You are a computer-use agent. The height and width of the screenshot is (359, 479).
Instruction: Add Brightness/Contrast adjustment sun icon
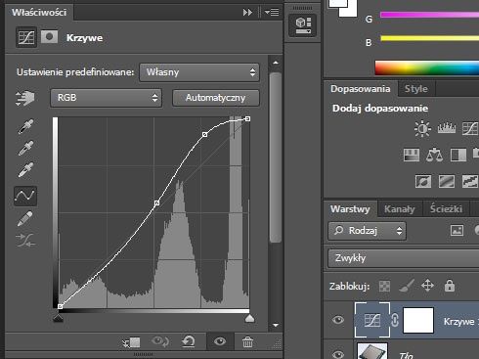tap(422, 128)
